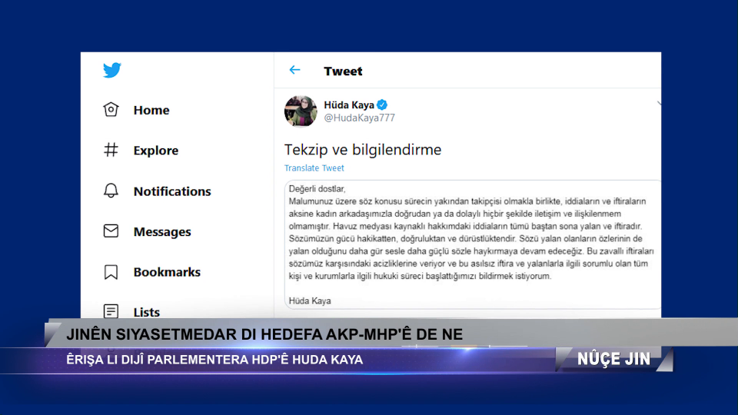
Task: Click the Twitter bird logo
Action: tap(112, 70)
